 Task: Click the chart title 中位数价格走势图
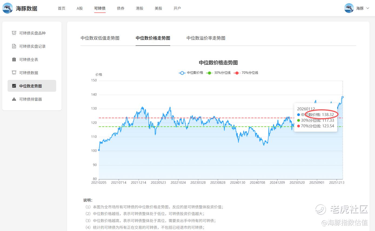pyautogui.click(x=218, y=63)
